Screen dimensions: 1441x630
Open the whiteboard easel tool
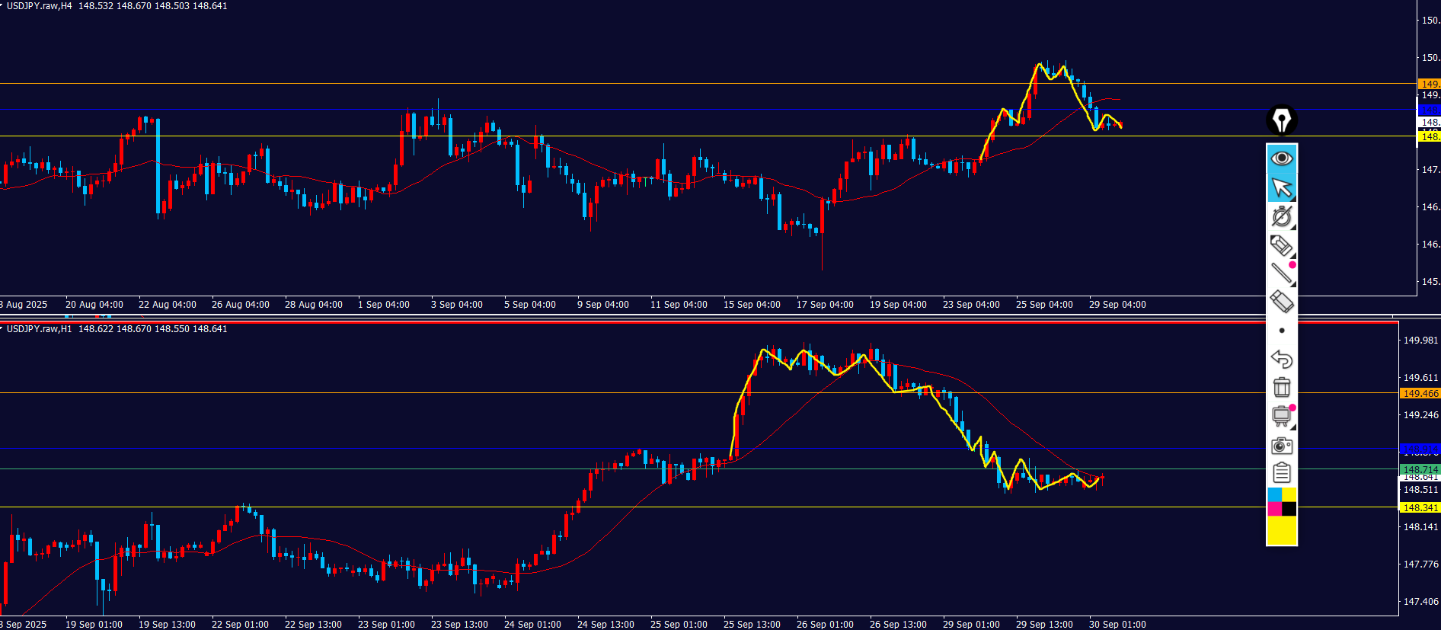point(1282,416)
